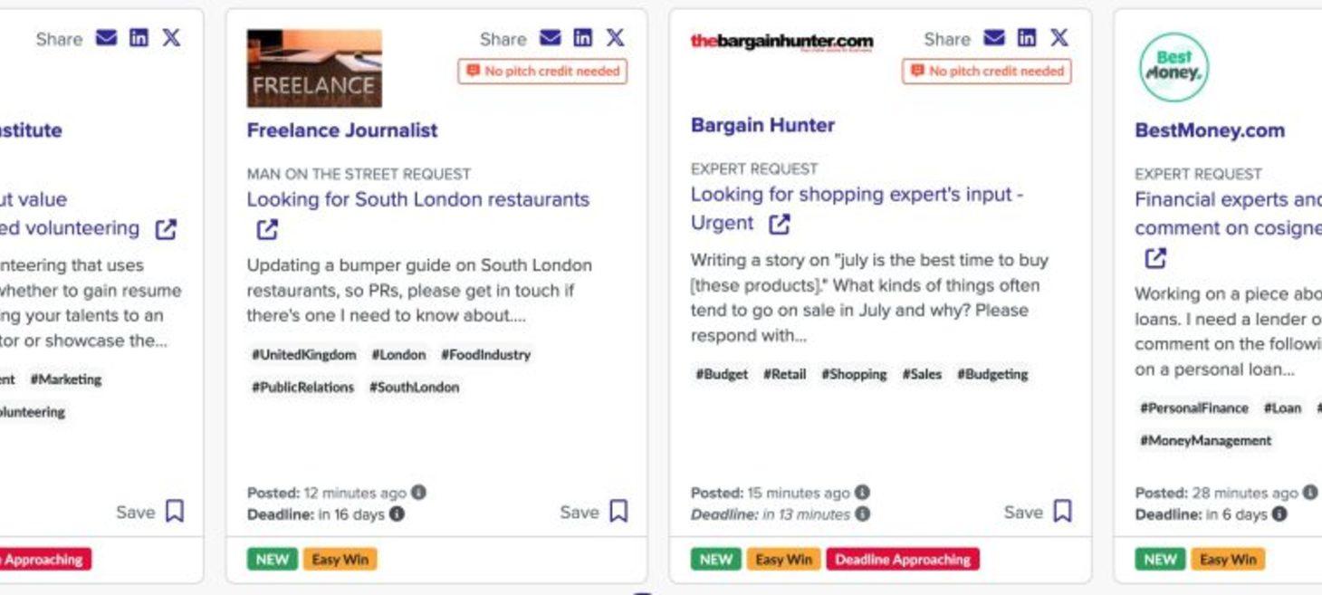Image resolution: width=1322 pixels, height=595 pixels.
Task: Share Bargain Hunter request on LinkedIn
Action: click(x=1027, y=38)
